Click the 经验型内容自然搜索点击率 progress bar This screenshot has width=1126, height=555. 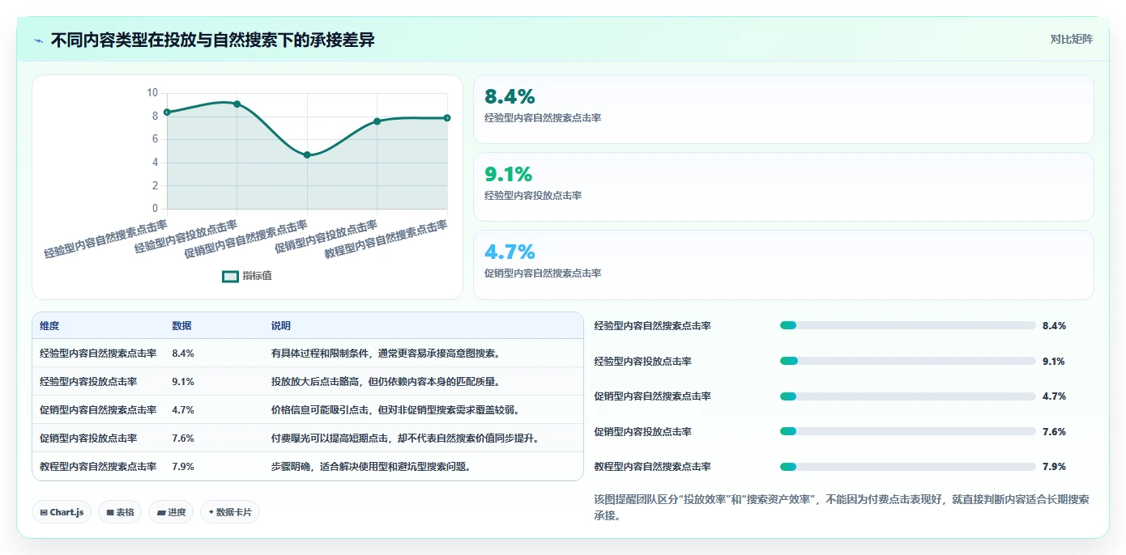coord(908,325)
